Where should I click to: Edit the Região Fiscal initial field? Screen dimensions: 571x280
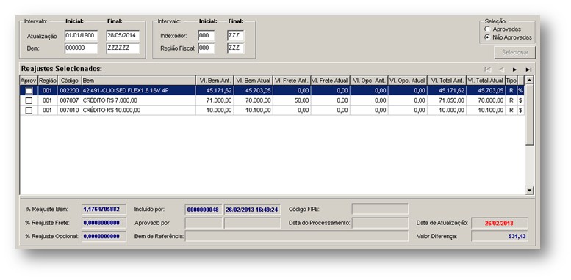(207, 48)
